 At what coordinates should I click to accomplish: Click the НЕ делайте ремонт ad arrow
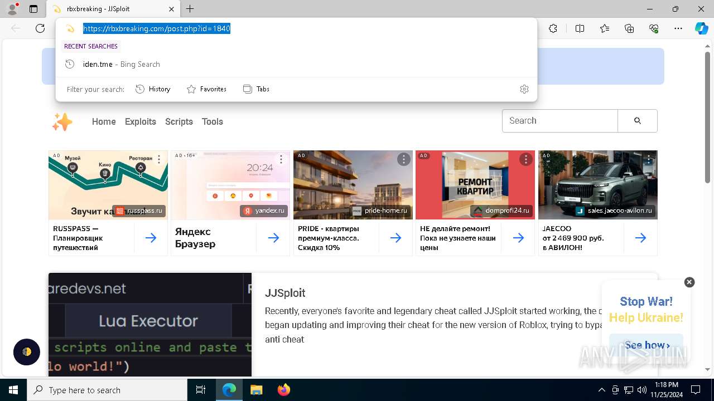click(518, 238)
